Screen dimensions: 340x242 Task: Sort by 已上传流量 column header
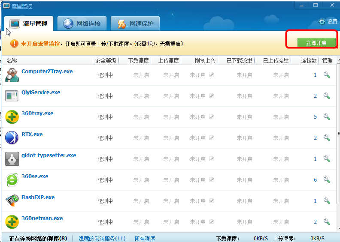(273, 60)
